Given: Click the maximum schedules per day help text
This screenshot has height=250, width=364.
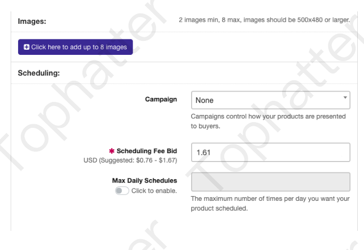Looking at the screenshot, I should pyautogui.click(x=270, y=203).
